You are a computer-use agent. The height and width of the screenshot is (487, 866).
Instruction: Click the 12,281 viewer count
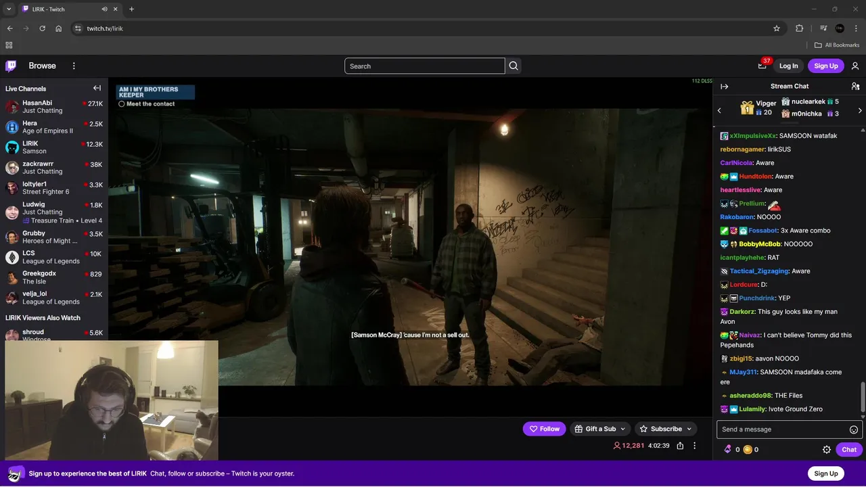pyautogui.click(x=629, y=446)
